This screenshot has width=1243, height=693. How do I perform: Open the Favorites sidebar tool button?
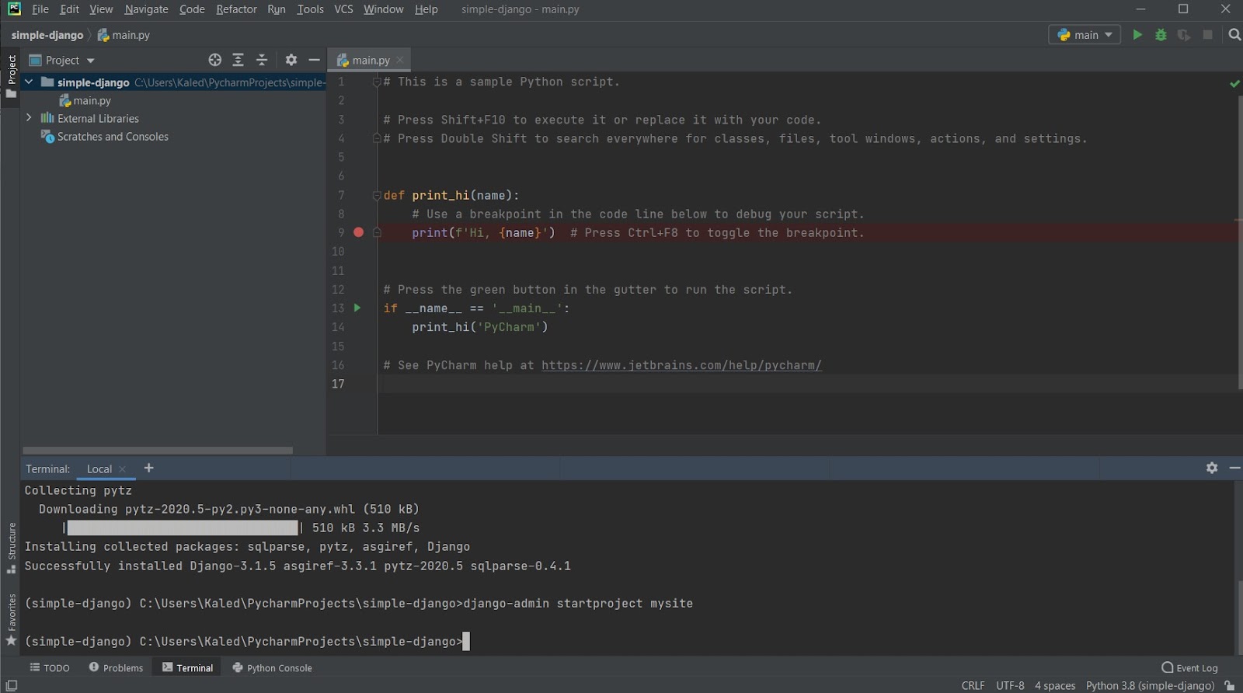[x=11, y=619]
